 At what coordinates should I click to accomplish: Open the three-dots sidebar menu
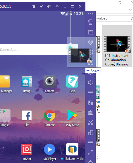(91, 13)
